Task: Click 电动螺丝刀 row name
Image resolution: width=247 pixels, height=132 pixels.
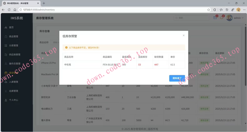Action: [47, 109]
